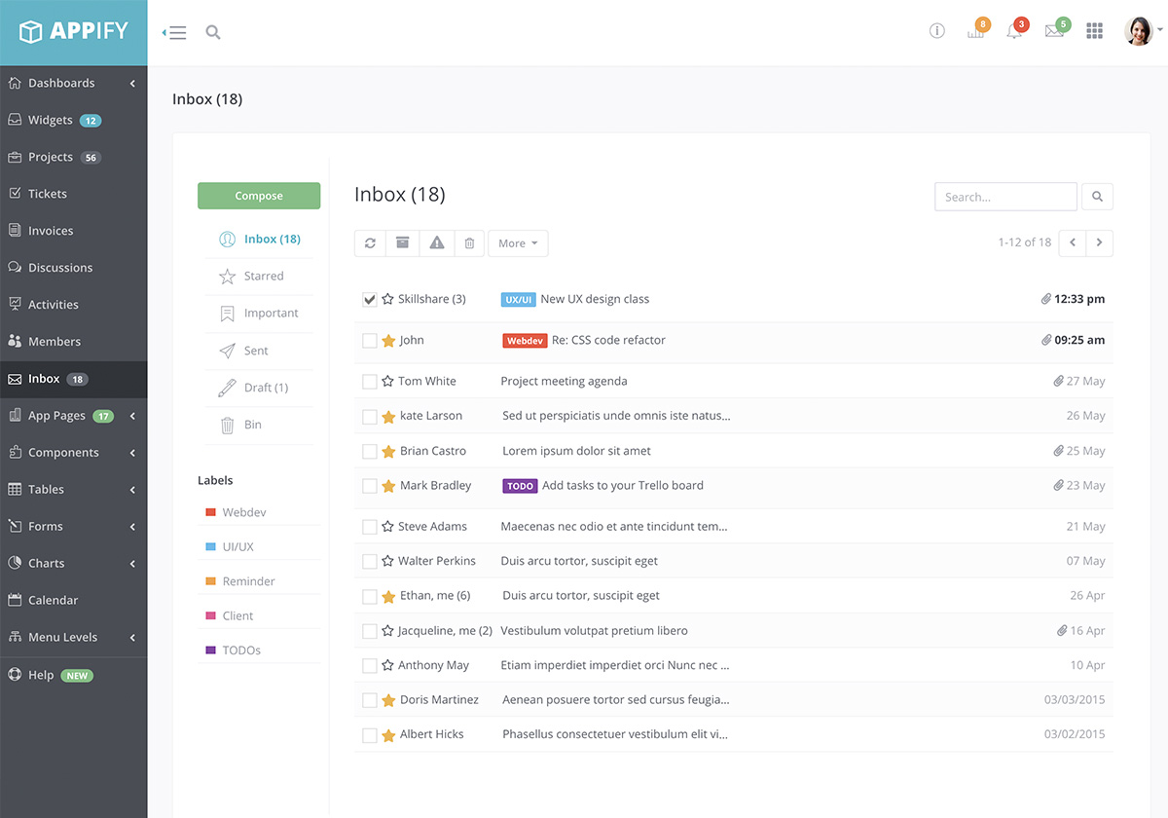Mark as spam with warning triangle icon

pos(436,243)
